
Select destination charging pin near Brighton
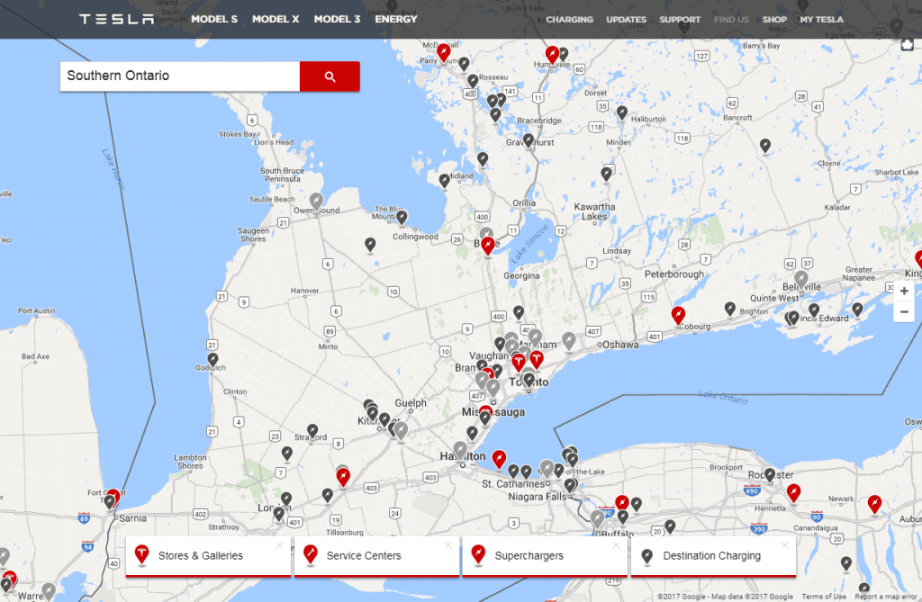729,308
